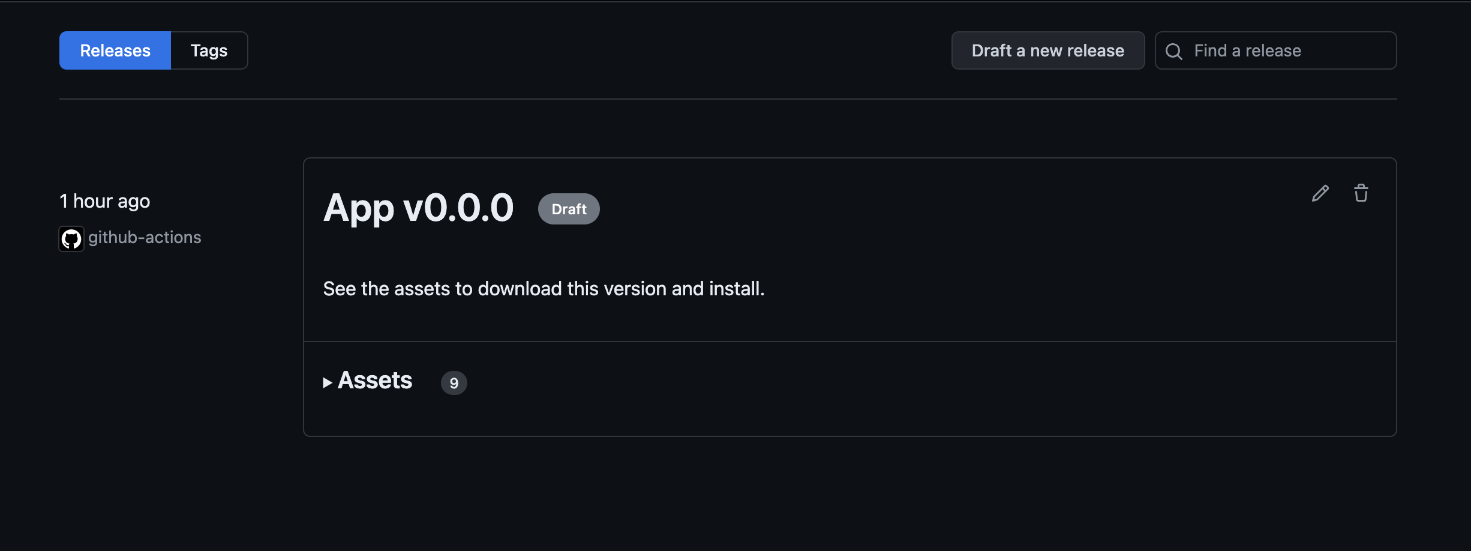The image size is (1471, 551).
Task: Select the Releases tab
Action: click(x=115, y=50)
